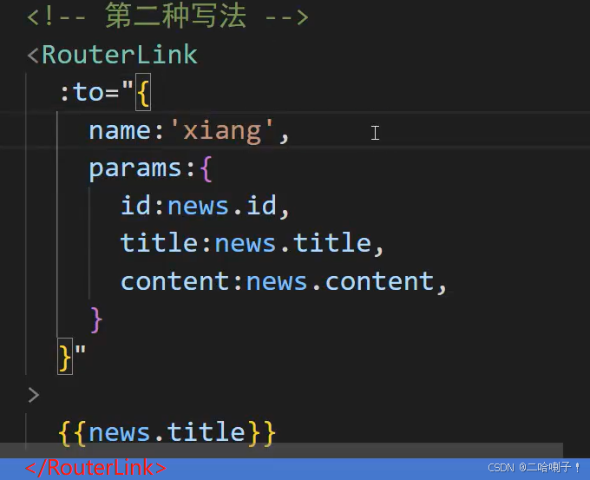Click the purple closing brace of params
590x480 pixels.
click(x=96, y=319)
